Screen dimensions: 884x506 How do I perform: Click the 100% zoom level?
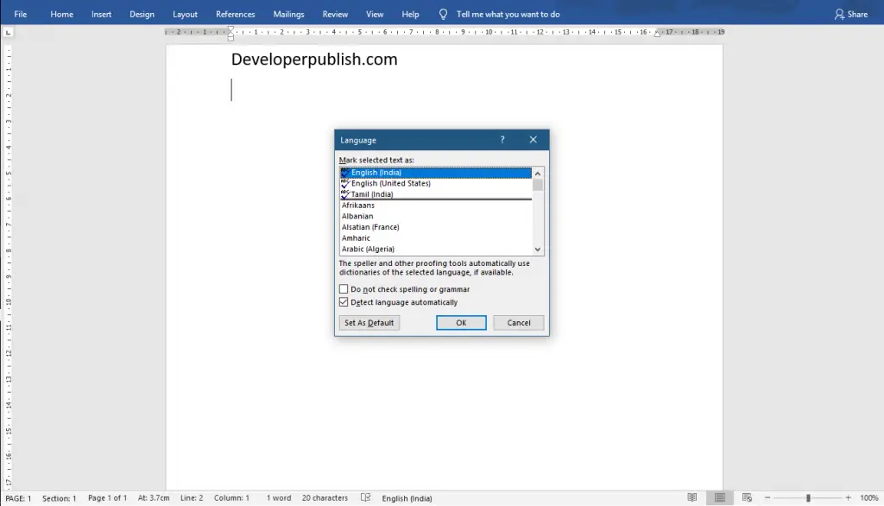[868, 498]
